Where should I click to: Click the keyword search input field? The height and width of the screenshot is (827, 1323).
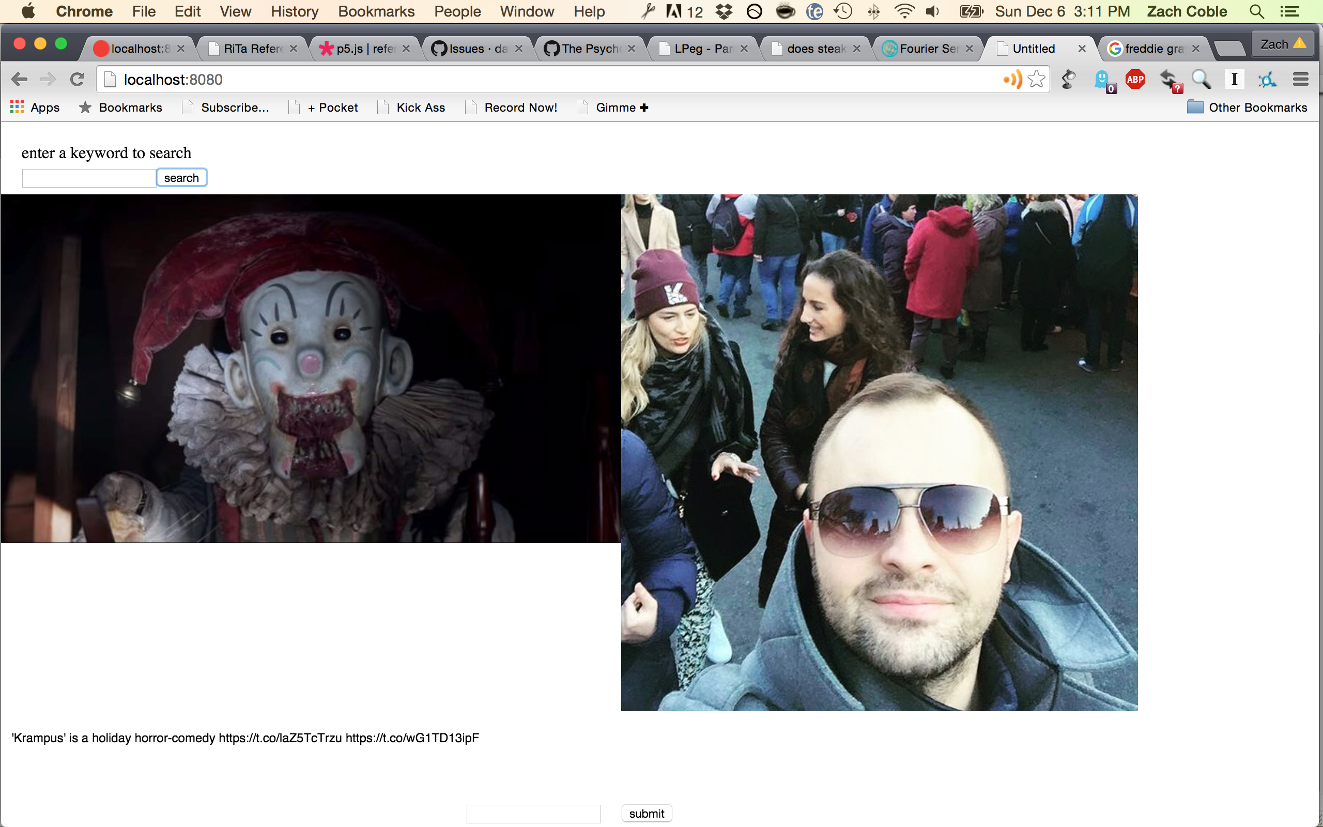(x=89, y=178)
